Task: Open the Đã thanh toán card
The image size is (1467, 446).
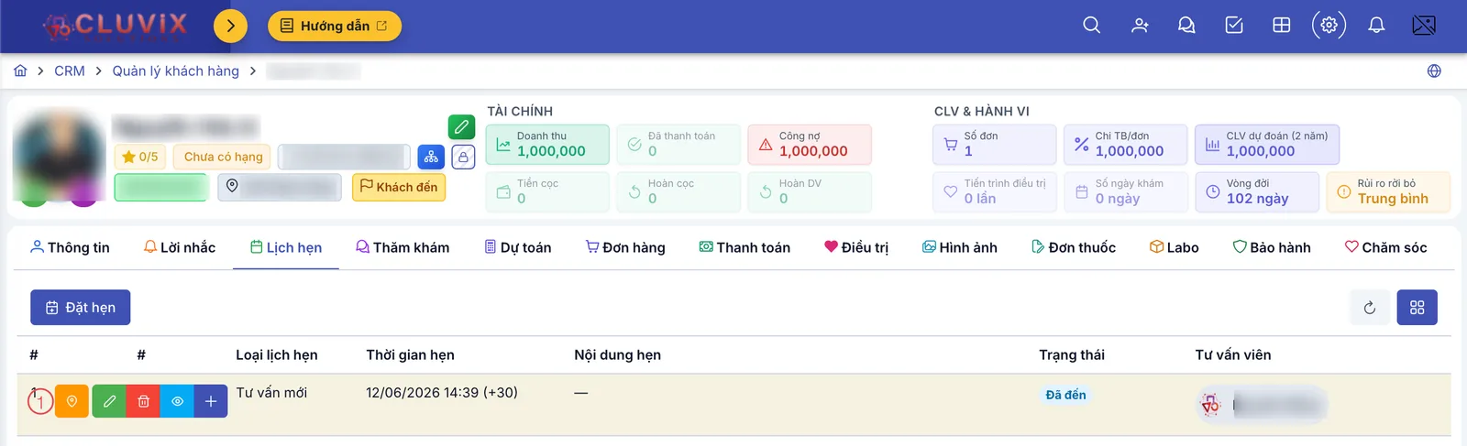Action: [678, 145]
